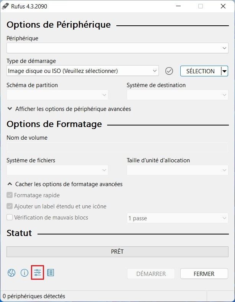Open the settings sliders icon
The width and height of the screenshot is (235, 302).
pyautogui.click(x=38, y=273)
